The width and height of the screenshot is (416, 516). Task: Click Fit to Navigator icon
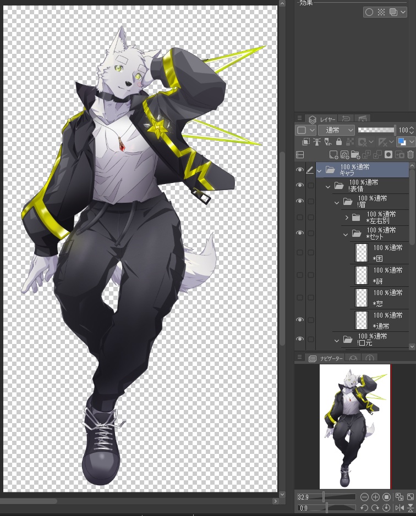pyautogui.click(x=399, y=497)
